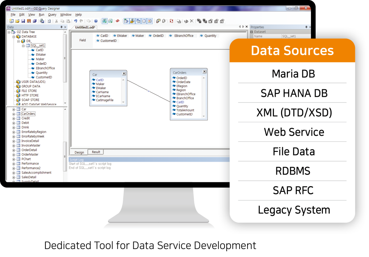Collapse the DB_ tree node
Image resolution: width=369 pixels, height=257 pixels.
(18, 41)
